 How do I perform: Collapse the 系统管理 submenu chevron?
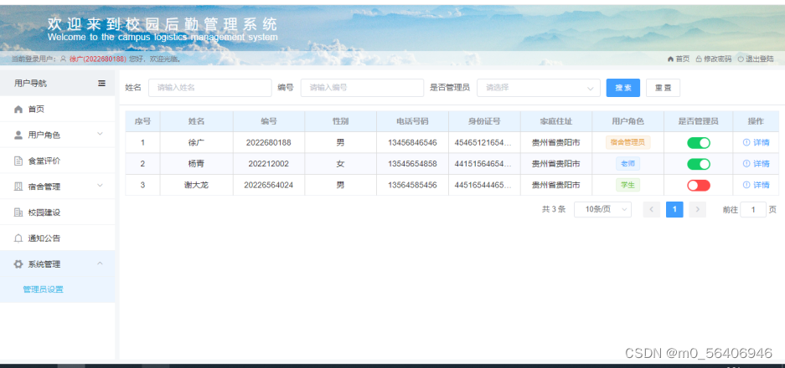coord(101,263)
